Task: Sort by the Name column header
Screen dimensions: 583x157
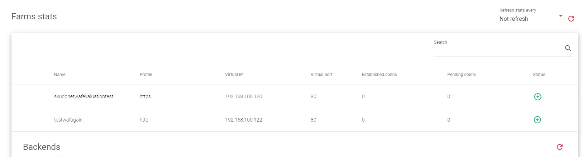Action: [60, 75]
